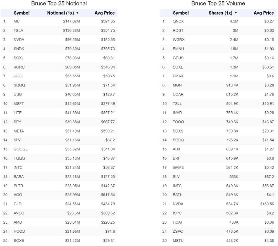278x246 pixels.
Task: Click the Bruce Top 25 Notional title
Action: click(x=59, y=3)
